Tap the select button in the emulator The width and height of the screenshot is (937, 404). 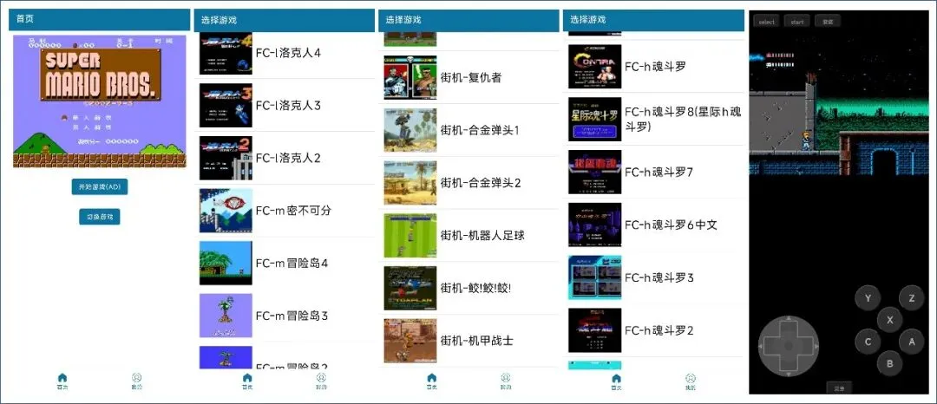pos(766,22)
